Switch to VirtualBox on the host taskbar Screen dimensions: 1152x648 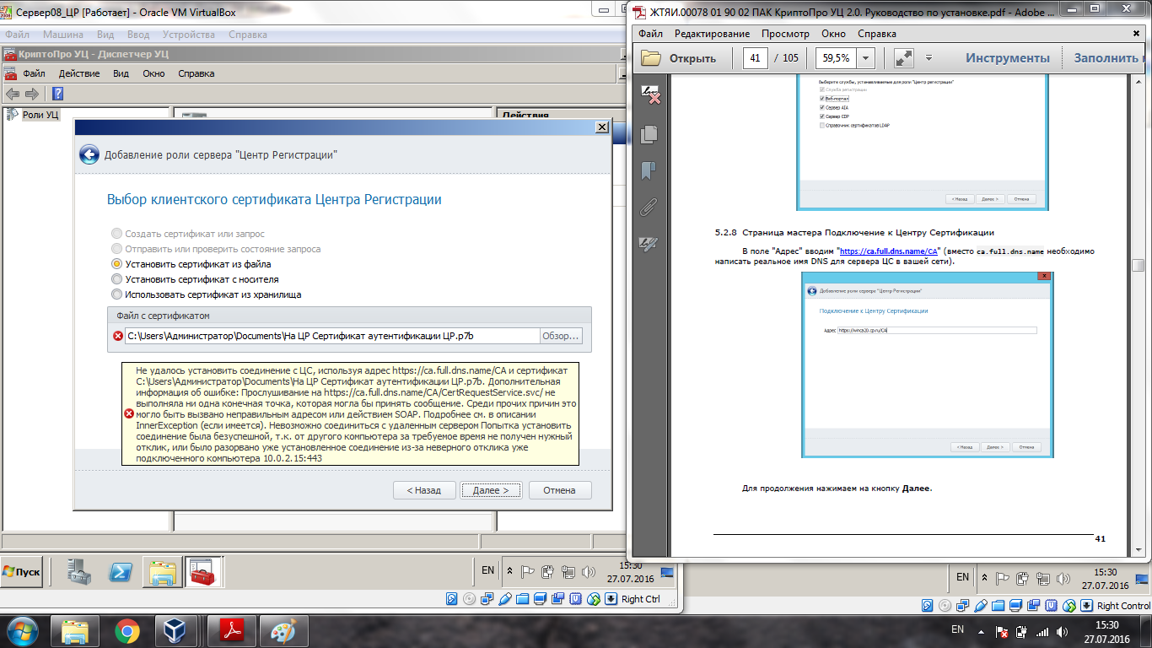(175, 631)
